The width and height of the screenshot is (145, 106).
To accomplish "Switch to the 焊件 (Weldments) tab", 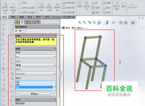I will (38, 17).
